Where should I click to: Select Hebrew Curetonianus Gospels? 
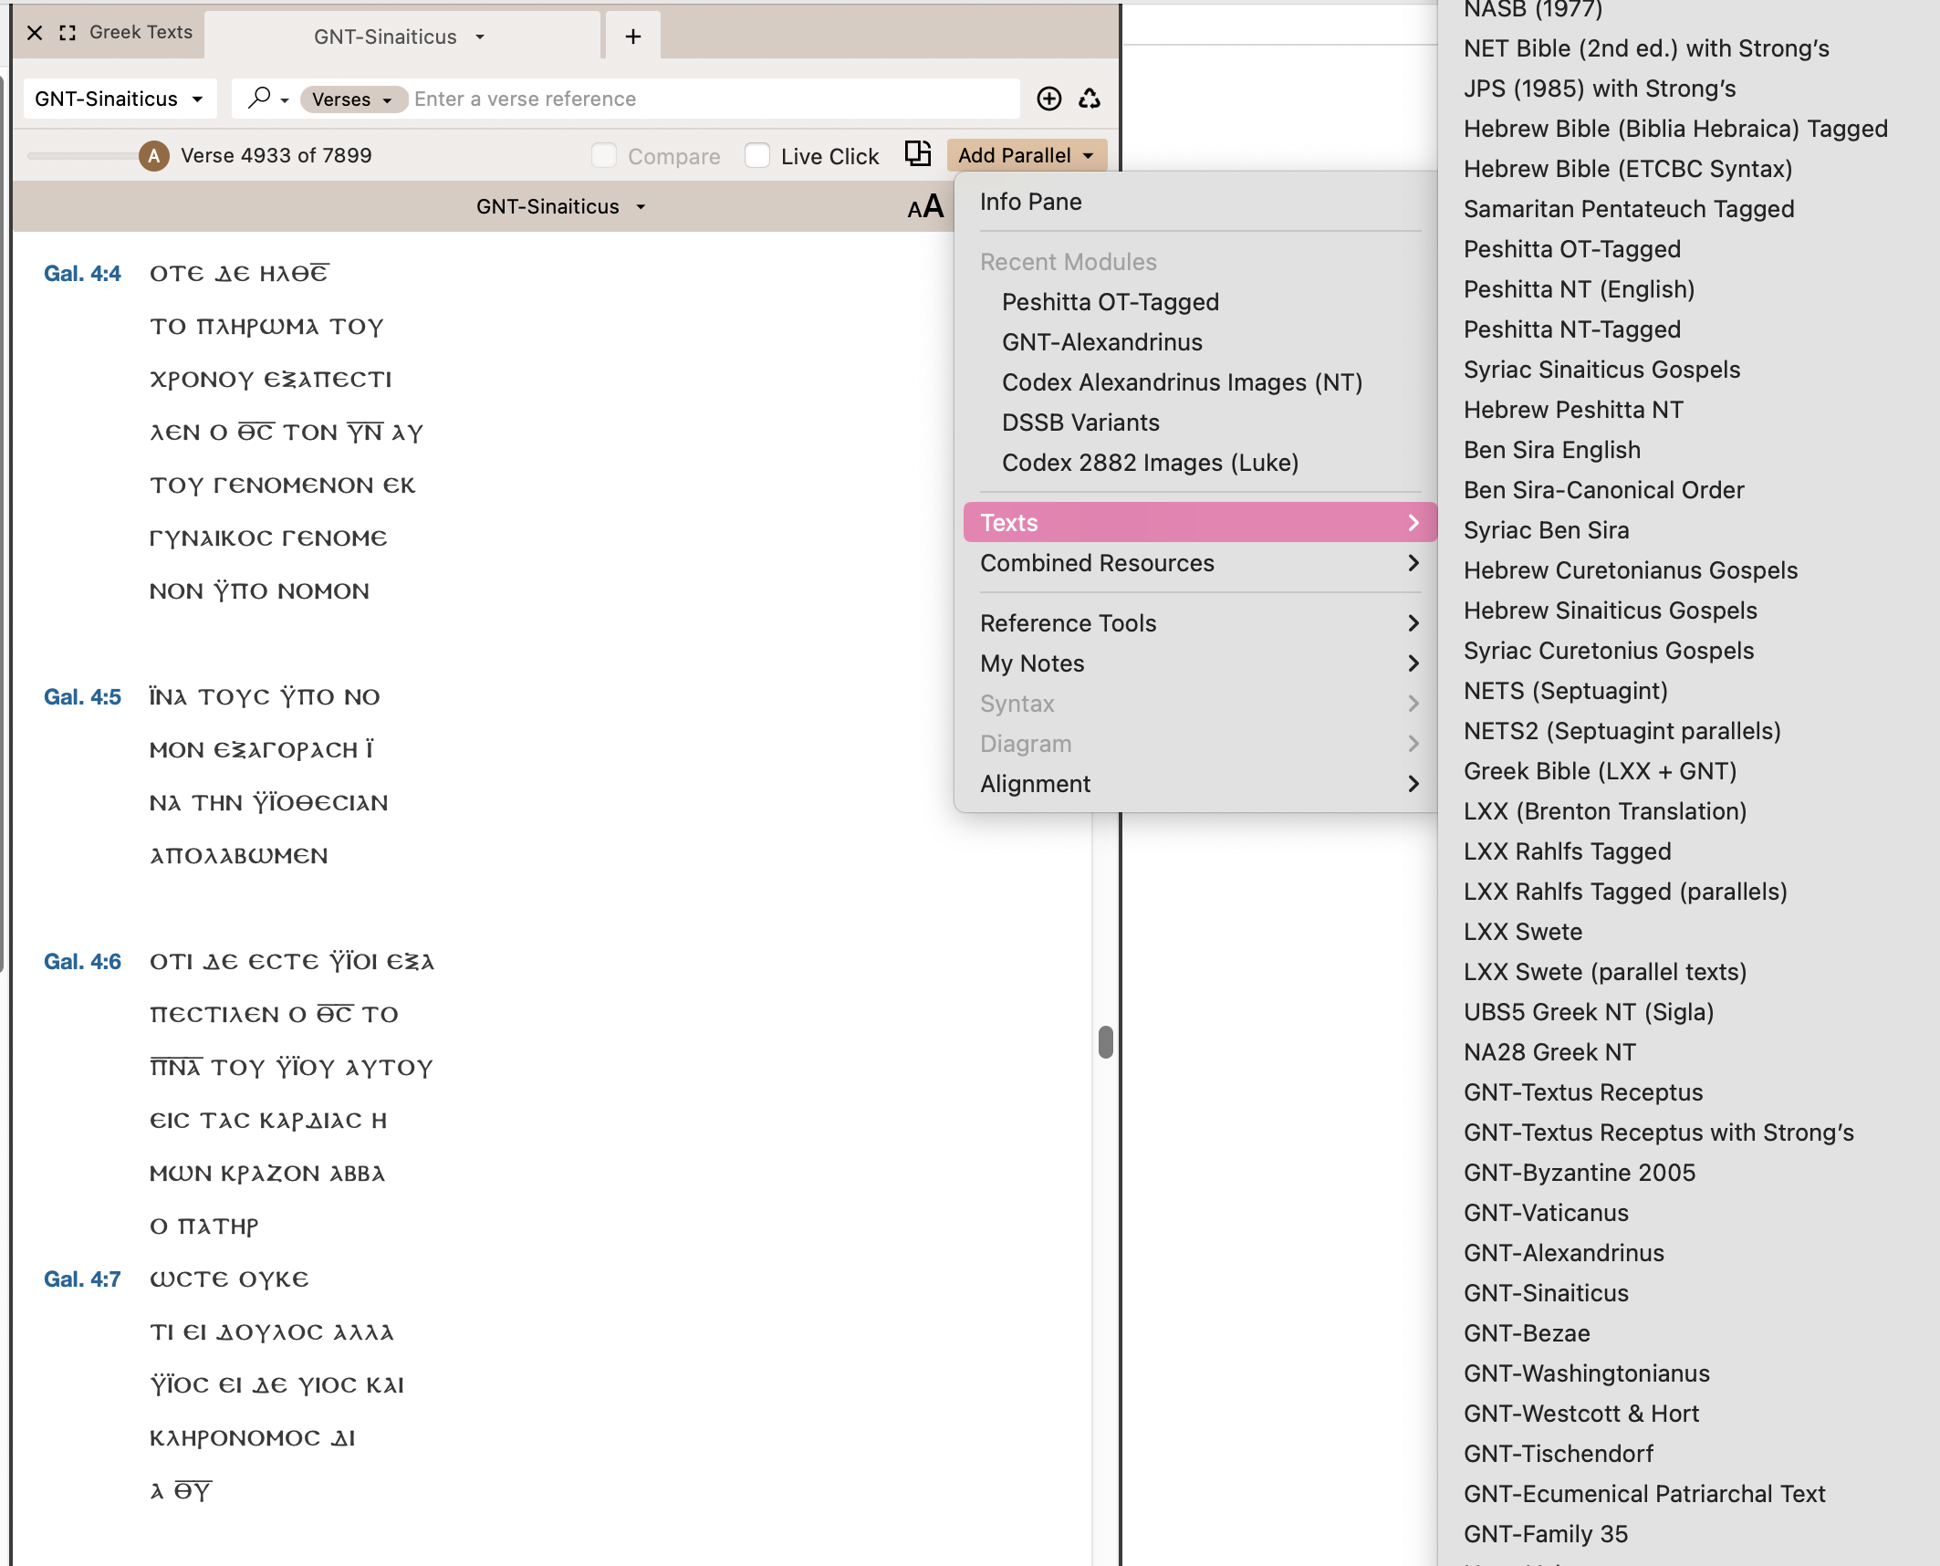click(1631, 570)
